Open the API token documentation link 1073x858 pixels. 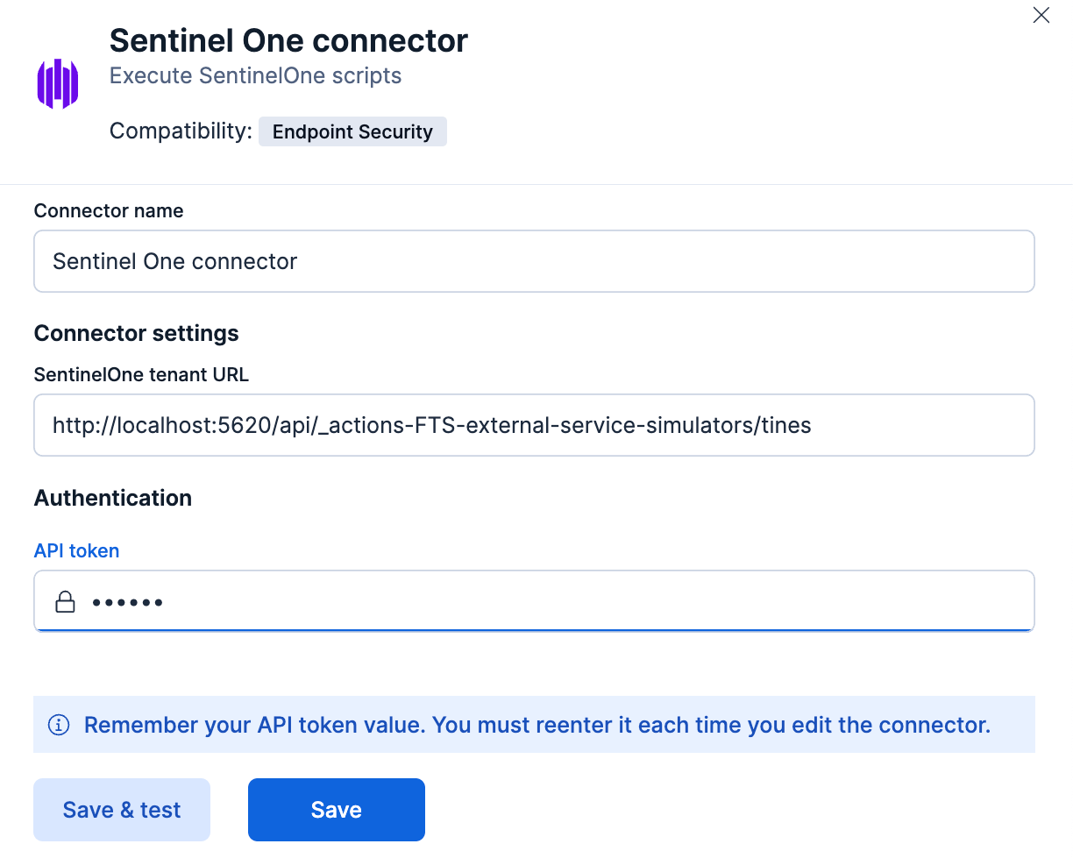[76, 550]
